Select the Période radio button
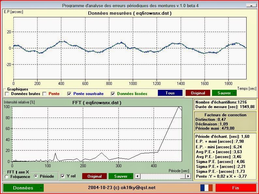 [36, 176]
